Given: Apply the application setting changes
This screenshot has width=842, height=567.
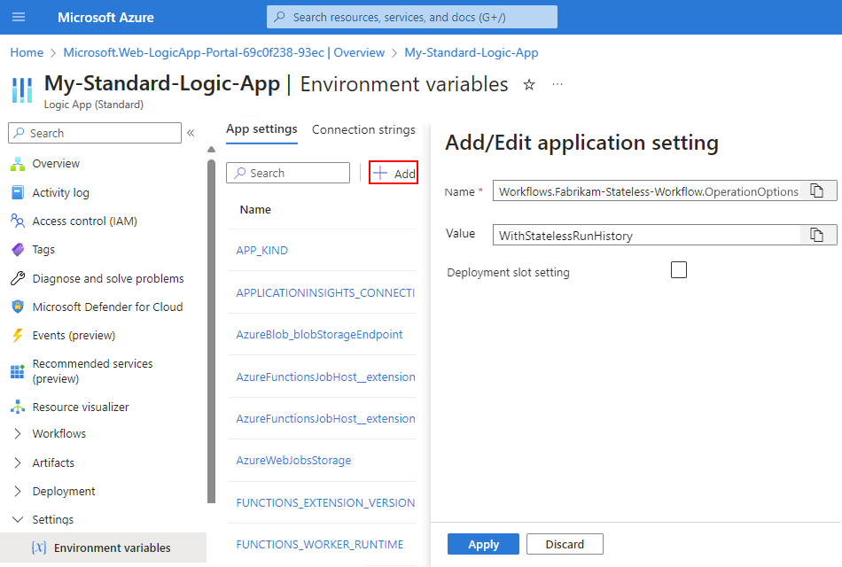Looking at the screenshot, I should click(x=483, y=544).
